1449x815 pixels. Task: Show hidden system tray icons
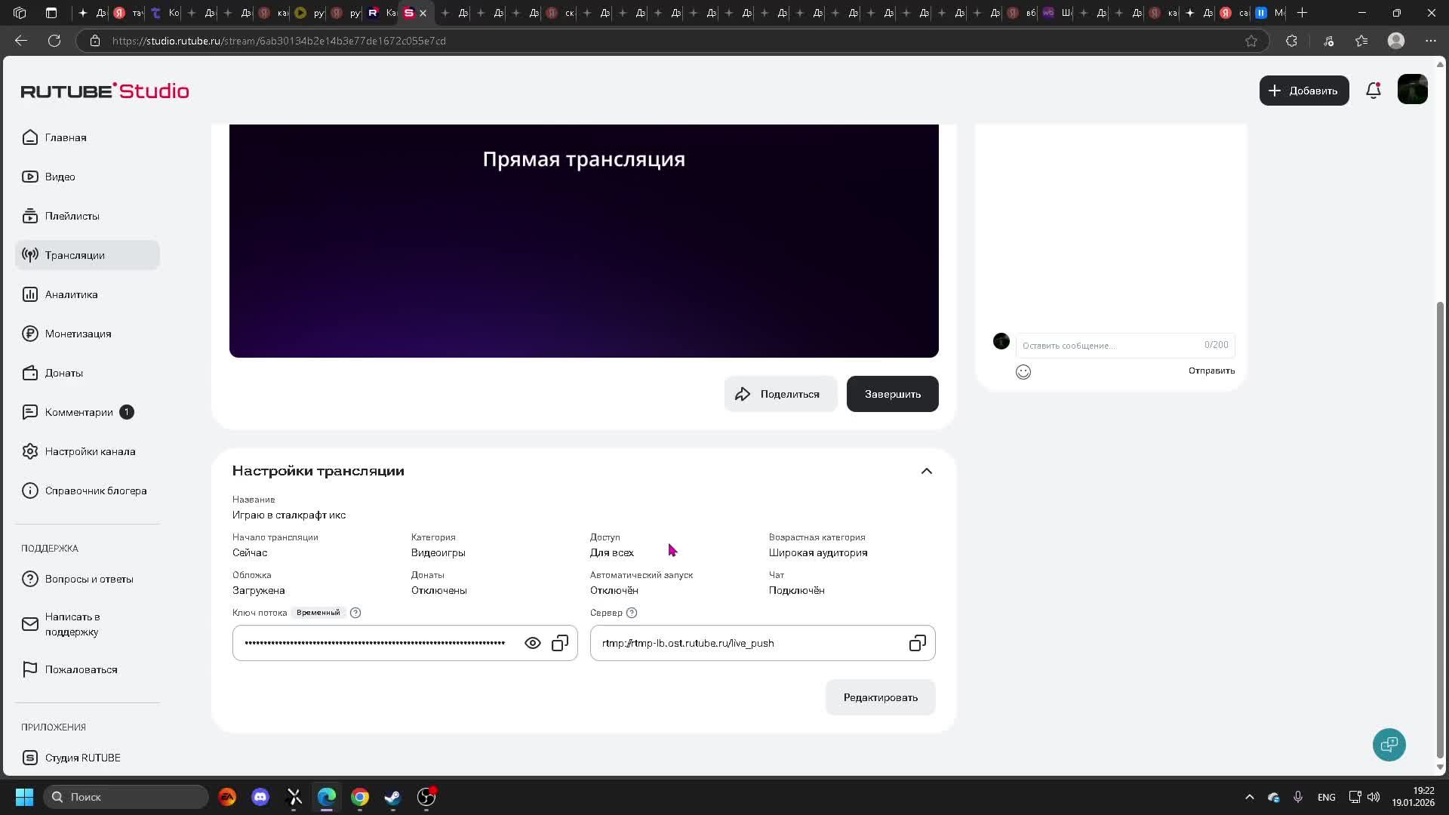pyautogui.click(x=1249, y=797)
